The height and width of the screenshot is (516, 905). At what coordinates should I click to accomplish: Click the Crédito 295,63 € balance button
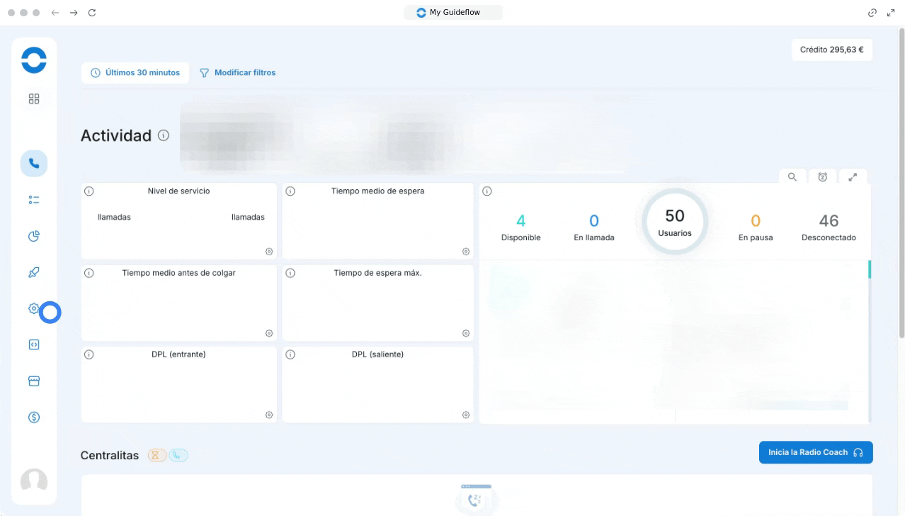831,50
